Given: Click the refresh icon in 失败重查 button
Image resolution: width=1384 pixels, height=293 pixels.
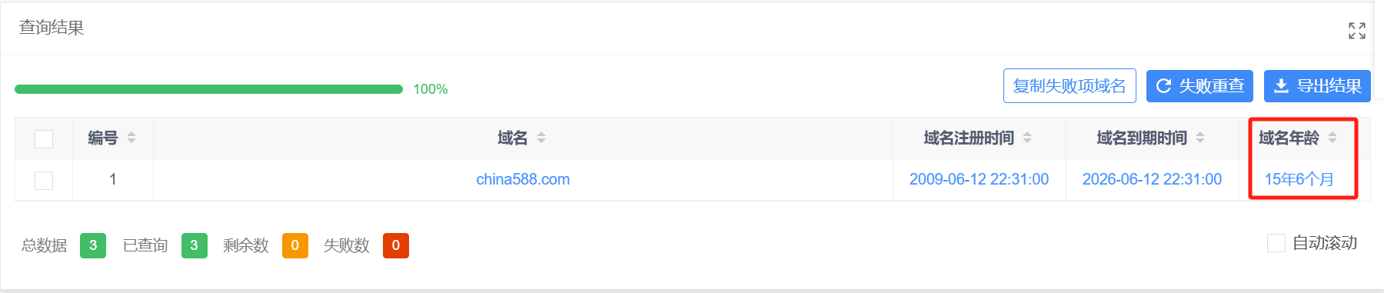Looking at the screenshot, I should tap(1164, 86).
